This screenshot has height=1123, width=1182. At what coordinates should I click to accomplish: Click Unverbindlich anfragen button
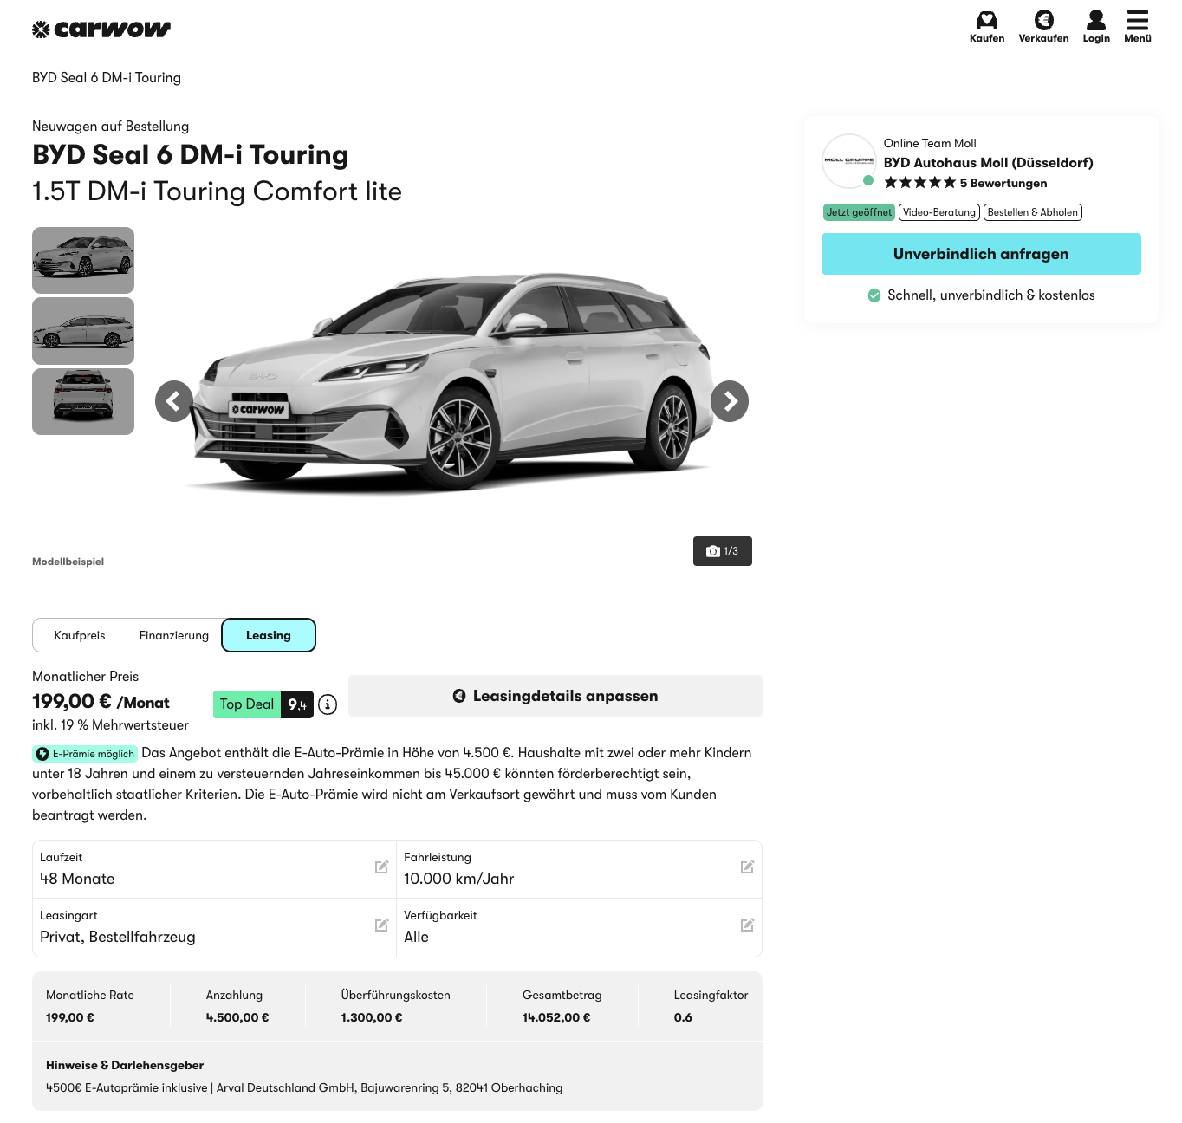[x=981, y=254]
